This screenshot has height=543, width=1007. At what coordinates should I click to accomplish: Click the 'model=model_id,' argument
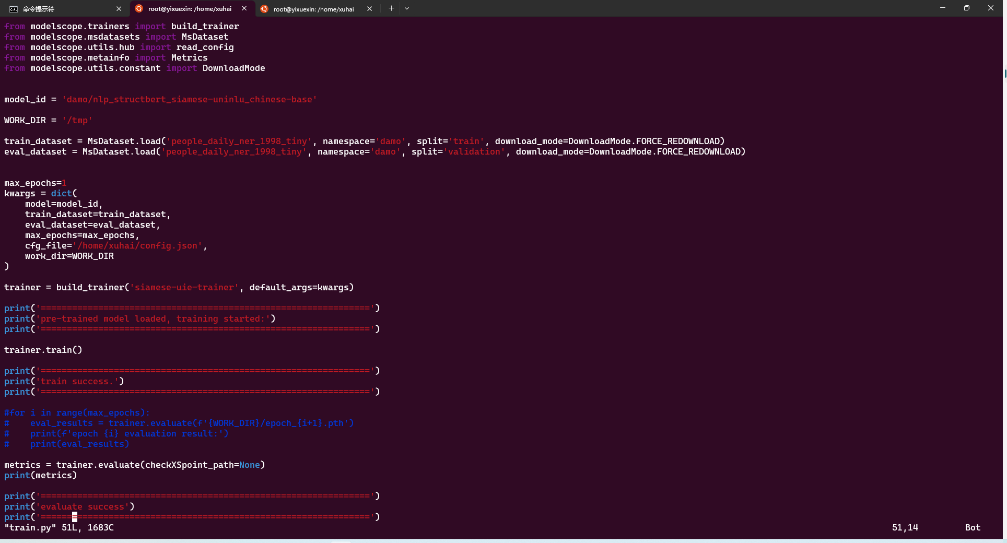click(x=64, y=204)
